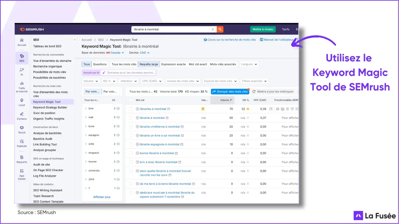Switch to Mots-clés associés
The height and width of the screenshot is (224, 399).
pyautogui.click(x=223, y=64)
